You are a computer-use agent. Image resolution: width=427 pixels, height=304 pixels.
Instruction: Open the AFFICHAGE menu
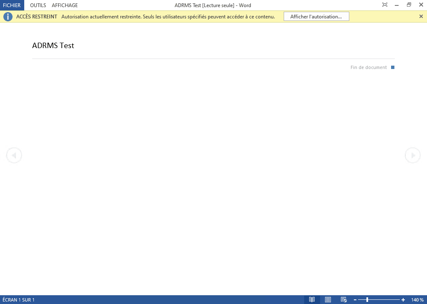(x=65, y=5)
